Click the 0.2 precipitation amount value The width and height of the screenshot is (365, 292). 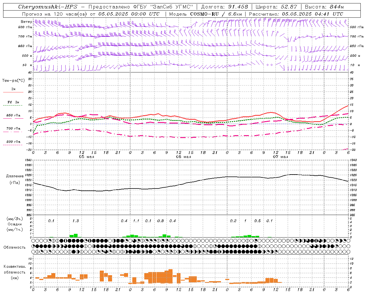233,221
